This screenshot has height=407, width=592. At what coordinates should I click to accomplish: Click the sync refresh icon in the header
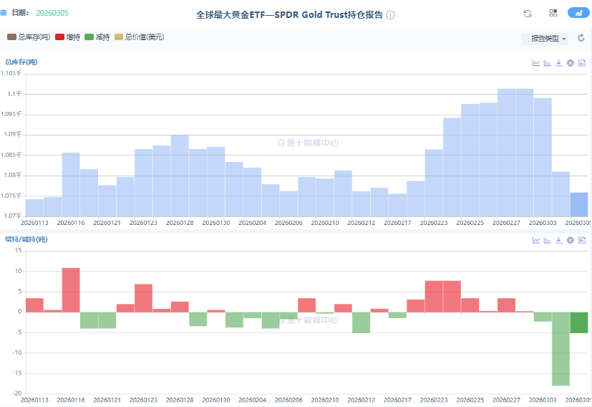point(528,14)
